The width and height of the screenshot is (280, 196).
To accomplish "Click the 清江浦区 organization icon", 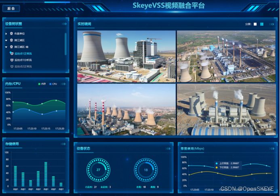I will (x=11, y=40).
